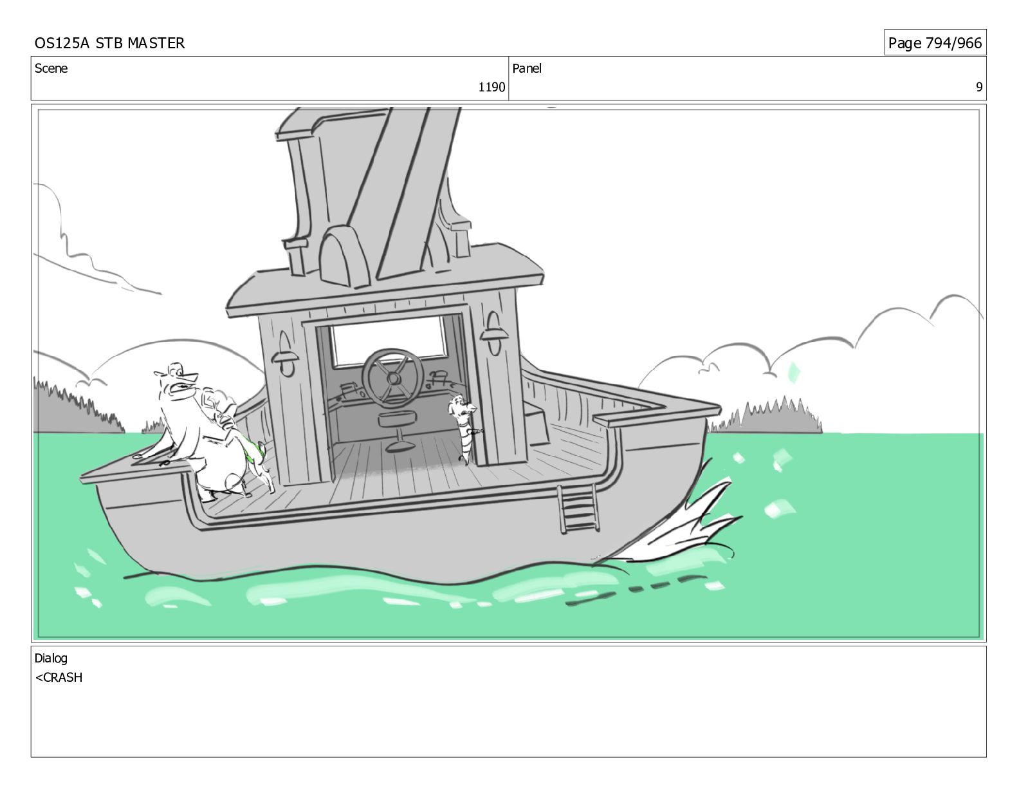Click the scene number '1190'
This screenshot has width=1019, height=788.
491,88
